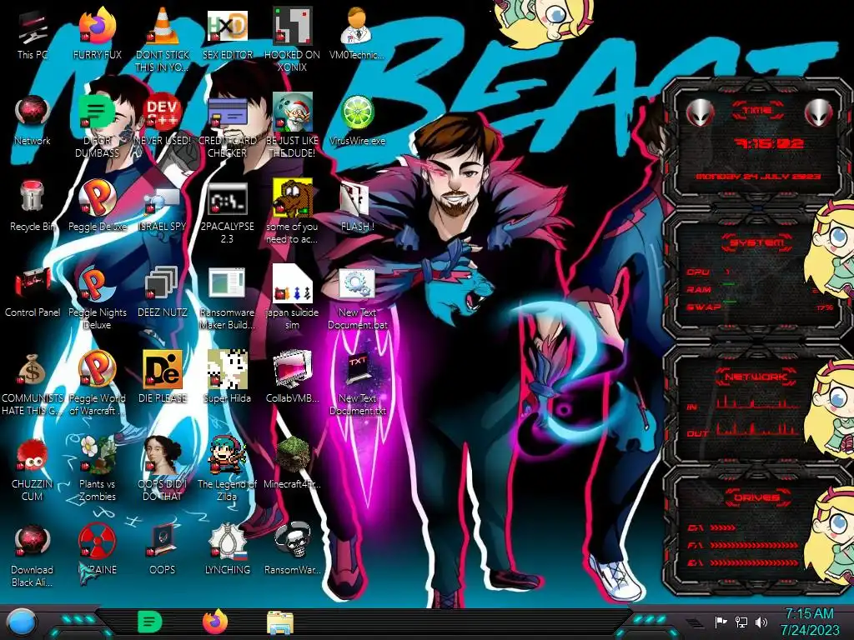Select the DEV C++ NEVER USED icon
Image resolution: width=854 pixels, height=640 pixels.
[x=163, y=121]
